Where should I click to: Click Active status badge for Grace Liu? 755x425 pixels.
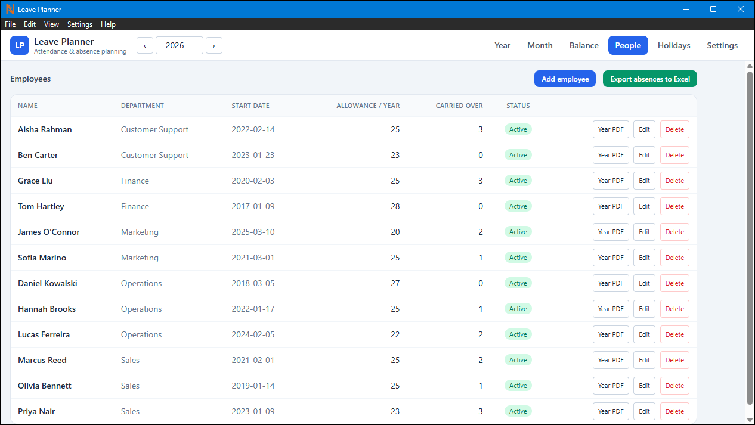[518, 181]
